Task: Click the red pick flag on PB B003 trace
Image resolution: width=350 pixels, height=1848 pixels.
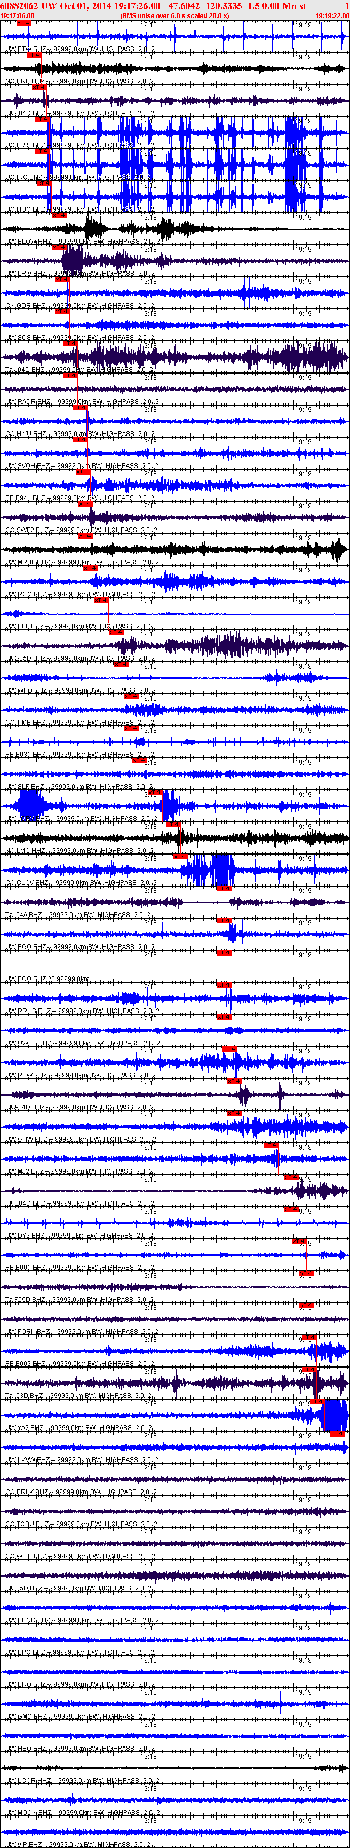Action: click(x=308, y=1337)
